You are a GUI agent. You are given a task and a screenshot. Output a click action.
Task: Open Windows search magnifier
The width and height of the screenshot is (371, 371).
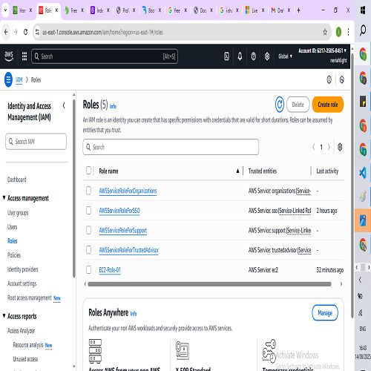tap(363, 30)
